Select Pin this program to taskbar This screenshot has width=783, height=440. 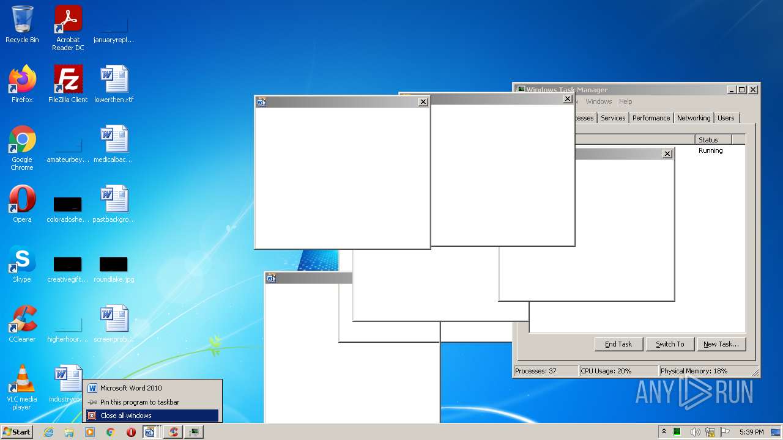tap(152, 402)
